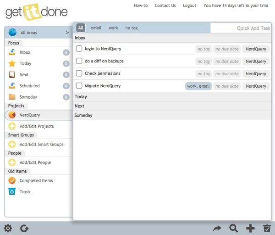Open the Trash list
The width and height of the screenshot is (275, 235).
(x=25, y=191)
